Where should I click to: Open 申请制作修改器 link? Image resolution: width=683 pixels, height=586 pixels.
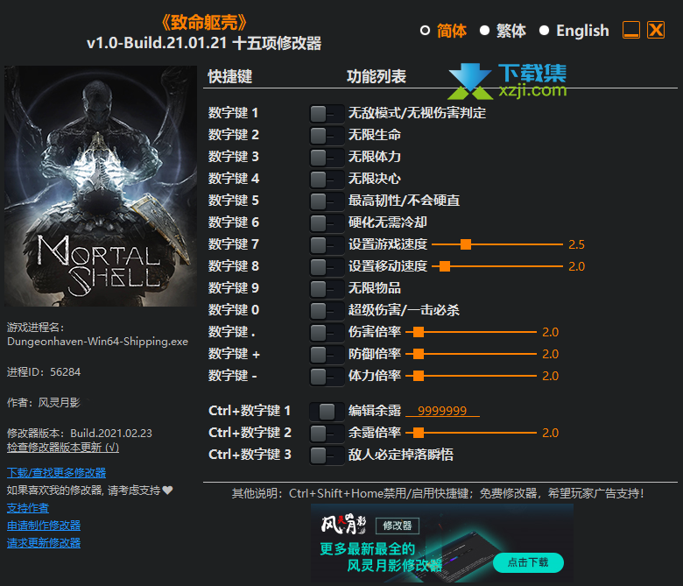44,526
